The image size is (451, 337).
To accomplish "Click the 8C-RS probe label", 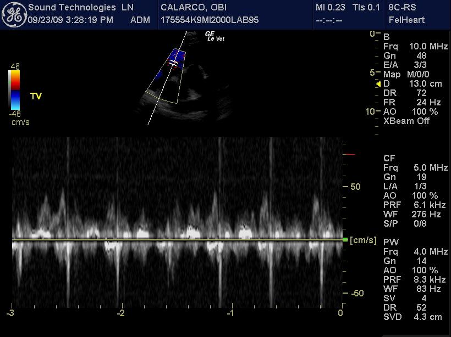I will click(x=402, y=8).
